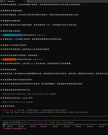Click the '4.2% · 41.8k tokens' status
108x135 pixels.
click(35, 122)
